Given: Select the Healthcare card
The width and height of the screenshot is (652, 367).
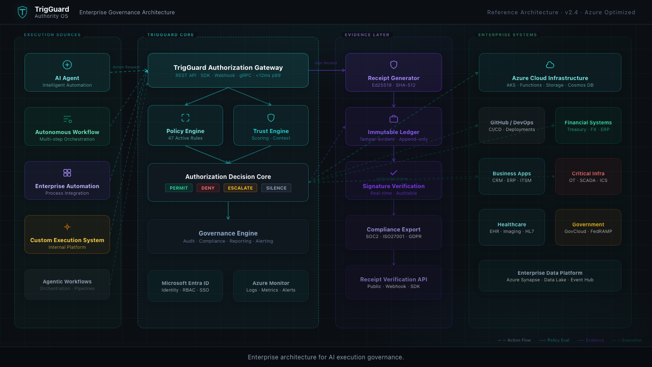Looking at the screenshot, I should [512, 227].
